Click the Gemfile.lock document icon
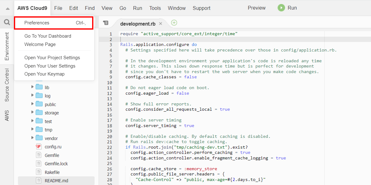The height and width of the screenshot is (185, 371). pyautogui.click(x=39, y=164)
